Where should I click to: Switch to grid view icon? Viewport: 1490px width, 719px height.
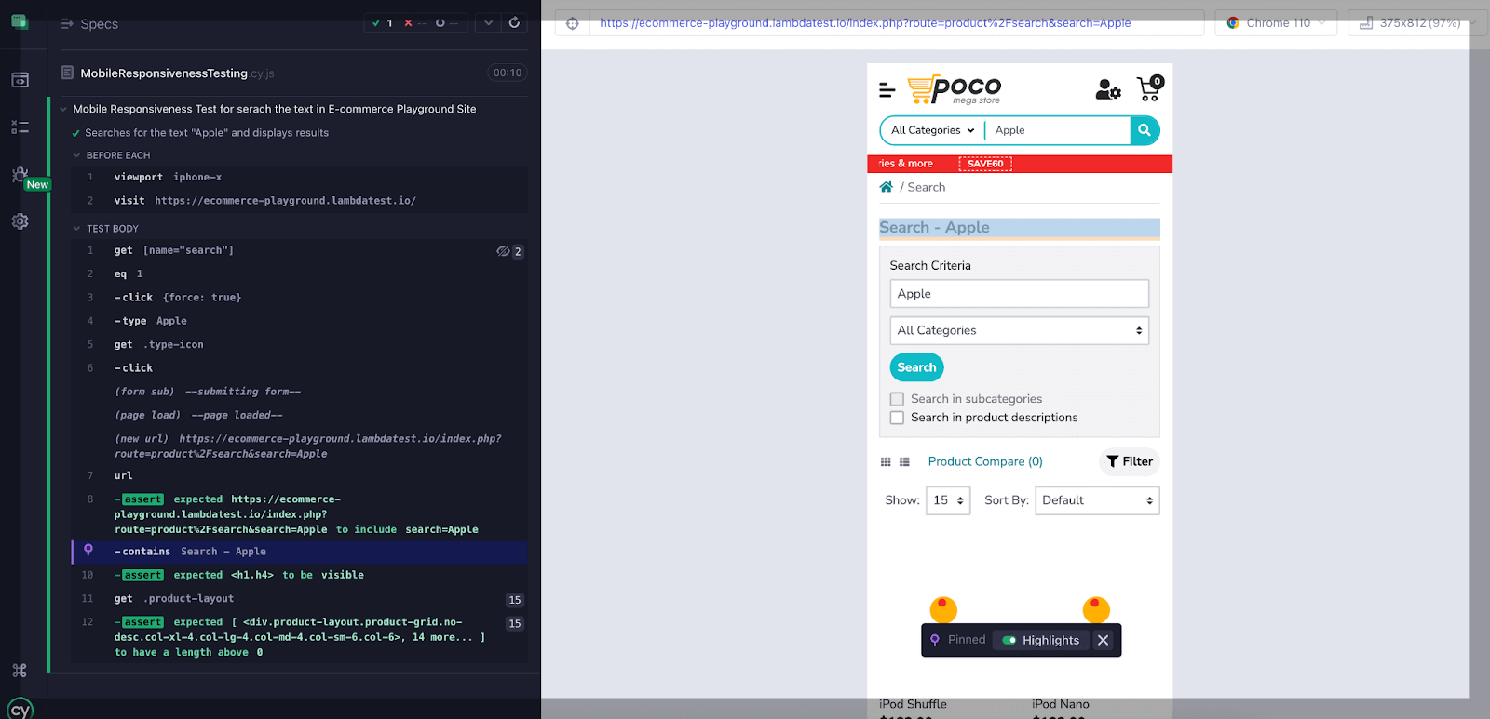point(886,462)
